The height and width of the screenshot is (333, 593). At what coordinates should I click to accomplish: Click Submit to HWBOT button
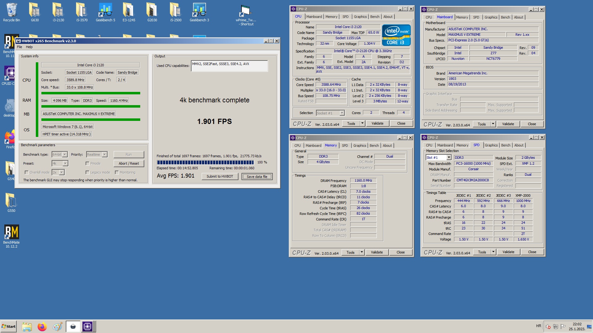(x=220, y=176)
